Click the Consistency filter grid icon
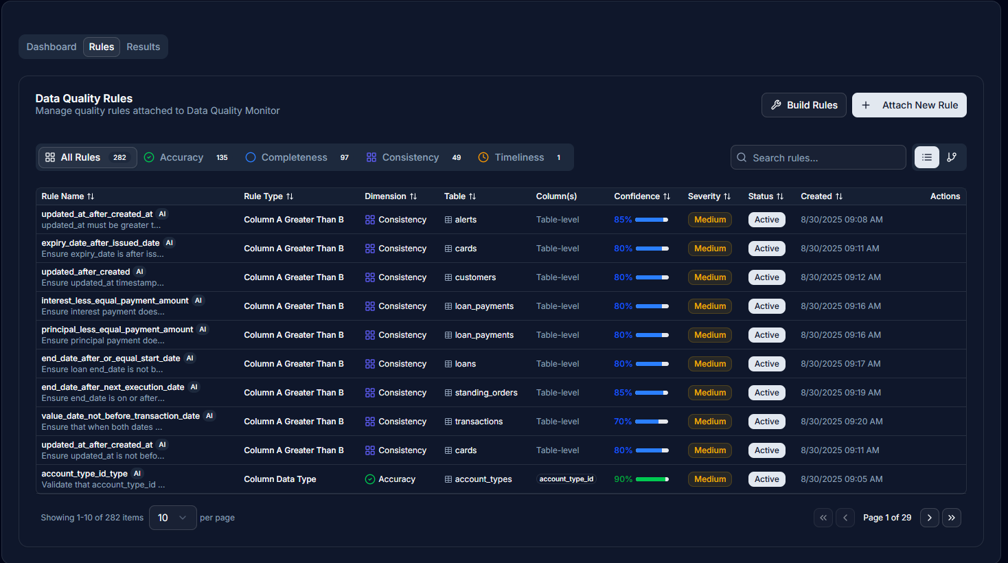 click(371, 157)
